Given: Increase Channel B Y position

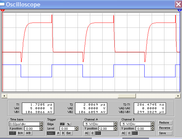Looking at the screenshot, I should 153,127.
